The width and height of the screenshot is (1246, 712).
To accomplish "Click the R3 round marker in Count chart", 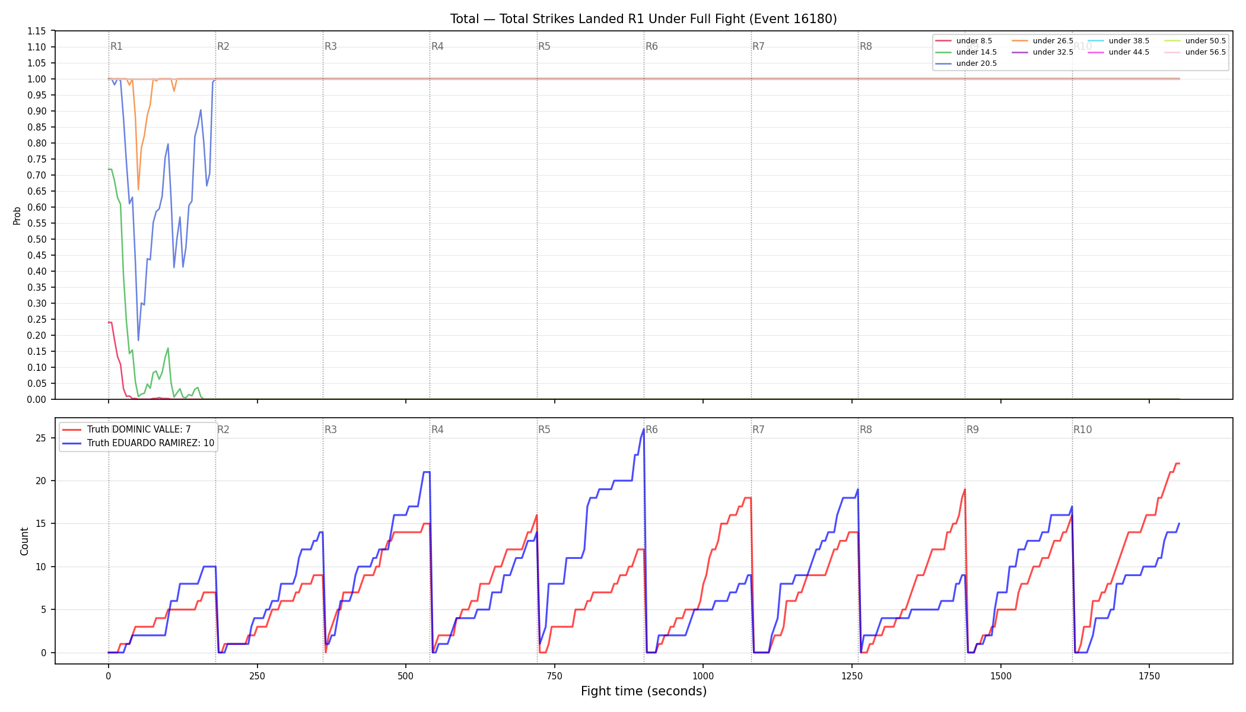I will click(x=330, y=430).
